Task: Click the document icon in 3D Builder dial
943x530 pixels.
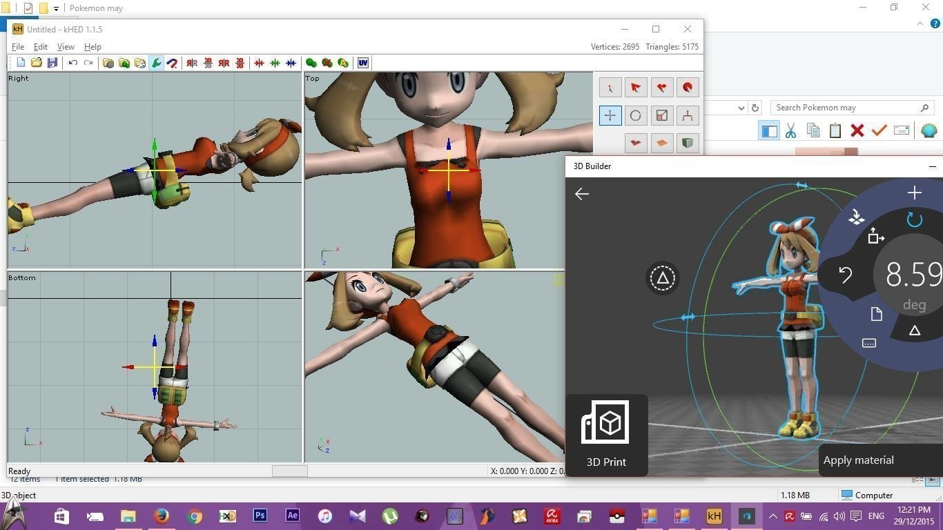Action: pos(877,314)
